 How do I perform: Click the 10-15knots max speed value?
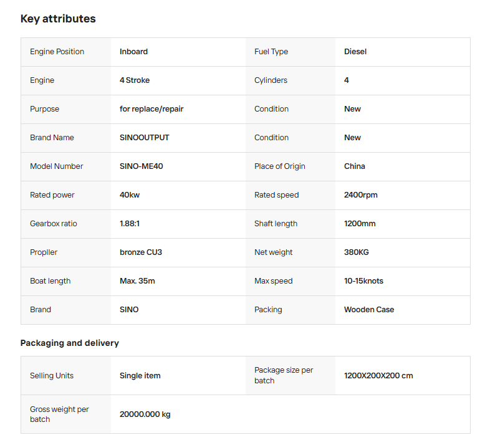point(363,281)
